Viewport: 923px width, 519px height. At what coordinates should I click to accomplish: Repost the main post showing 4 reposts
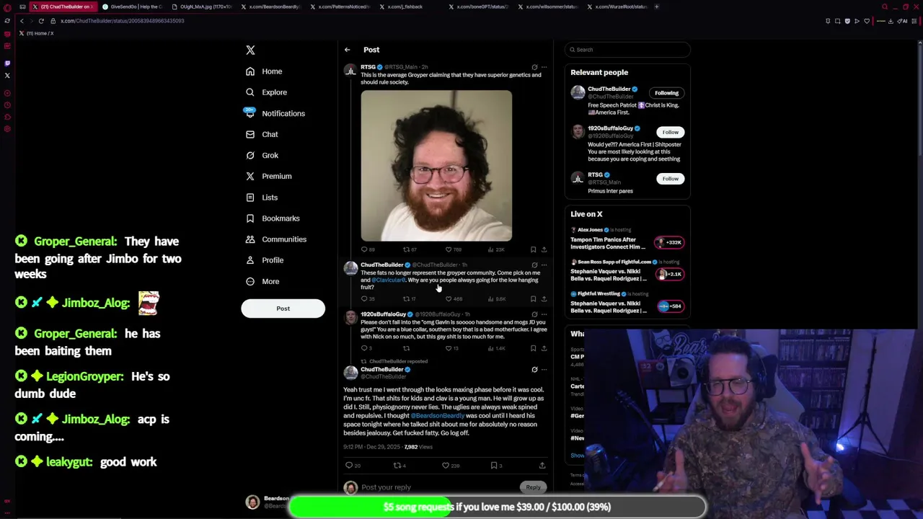(x=399, y=466)
